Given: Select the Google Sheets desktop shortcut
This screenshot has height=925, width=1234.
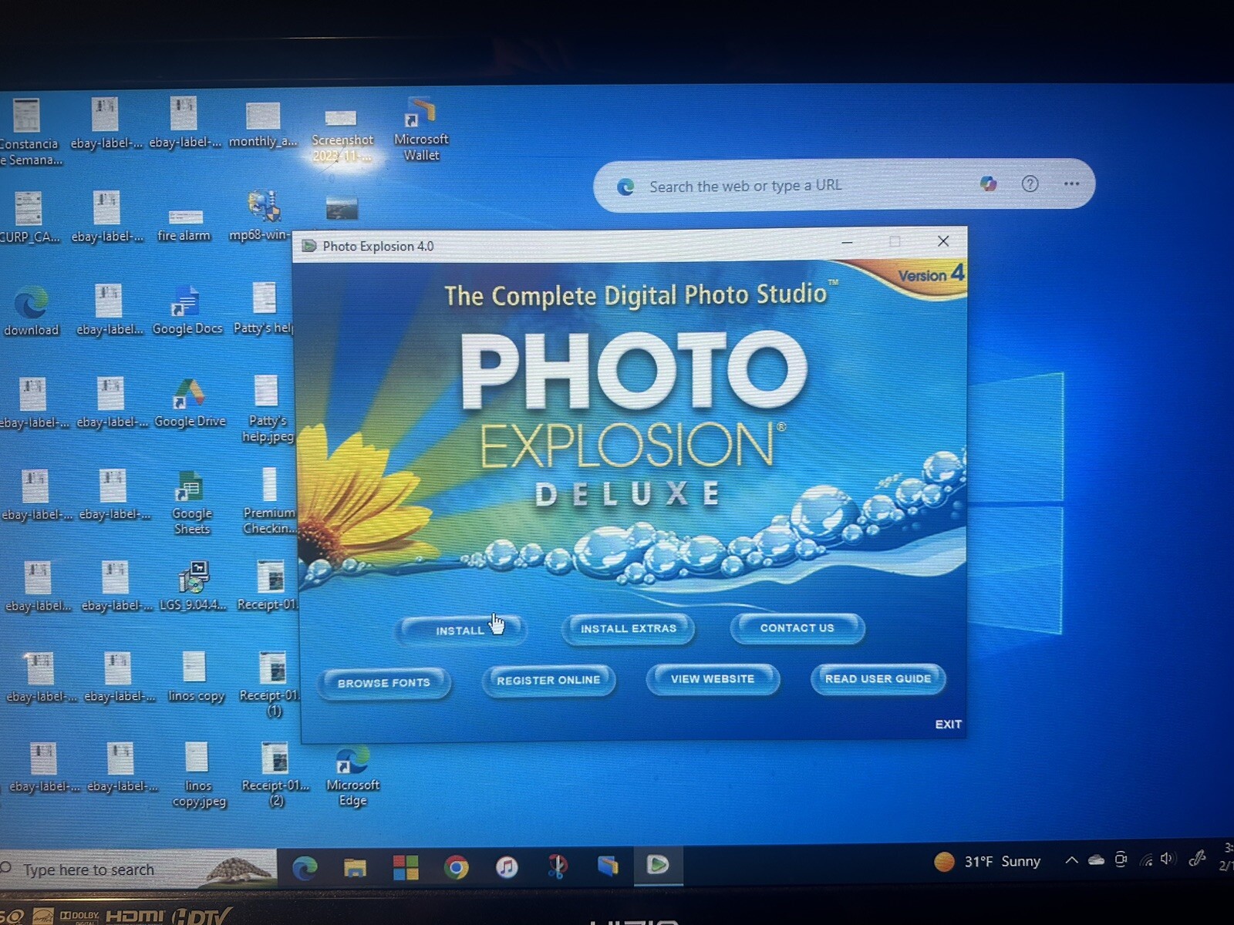Looking at the screenshot, I should (191, 503).
